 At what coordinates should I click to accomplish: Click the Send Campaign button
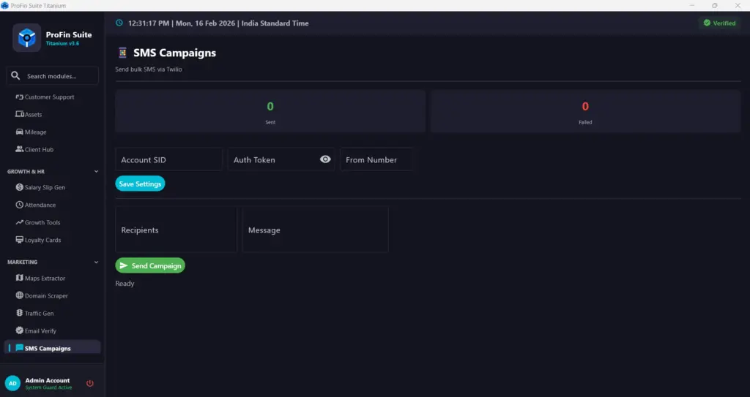[x=150, y=265]
